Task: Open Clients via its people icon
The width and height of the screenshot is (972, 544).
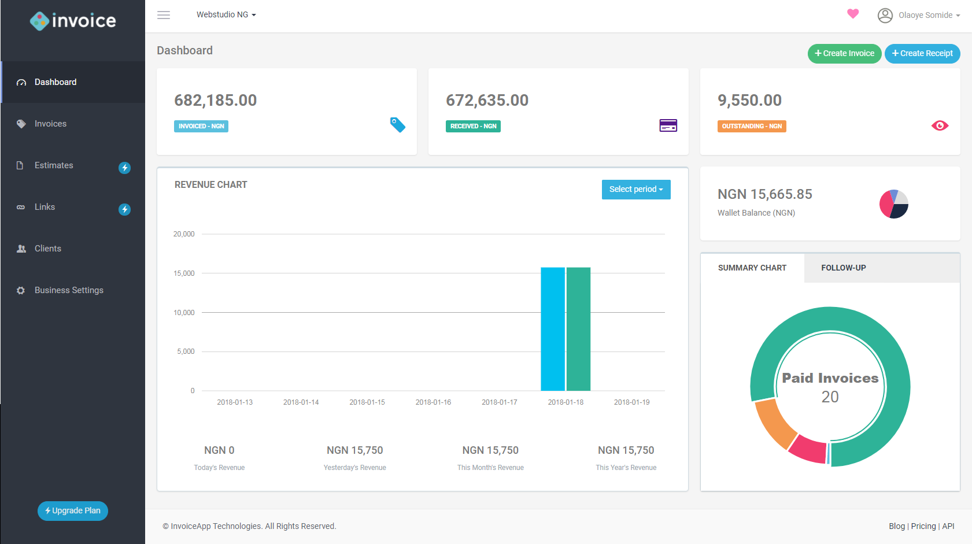Action: (21, 248)
